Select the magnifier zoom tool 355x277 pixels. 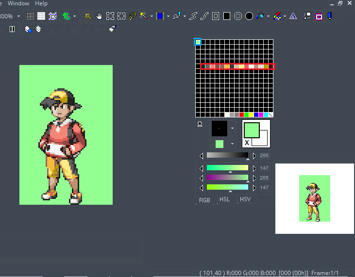tap(88, 16)
